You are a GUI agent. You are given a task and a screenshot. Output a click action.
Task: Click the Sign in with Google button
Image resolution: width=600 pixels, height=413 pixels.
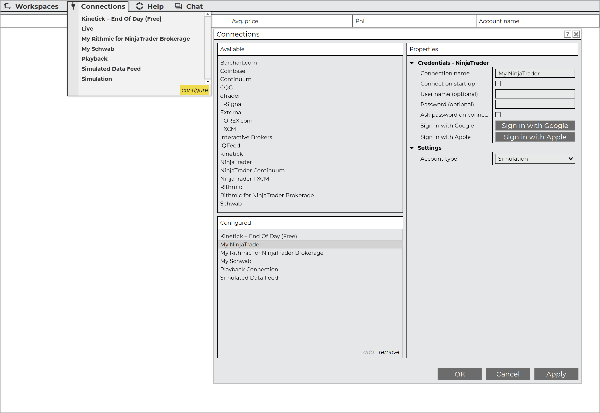click(534, 125)
